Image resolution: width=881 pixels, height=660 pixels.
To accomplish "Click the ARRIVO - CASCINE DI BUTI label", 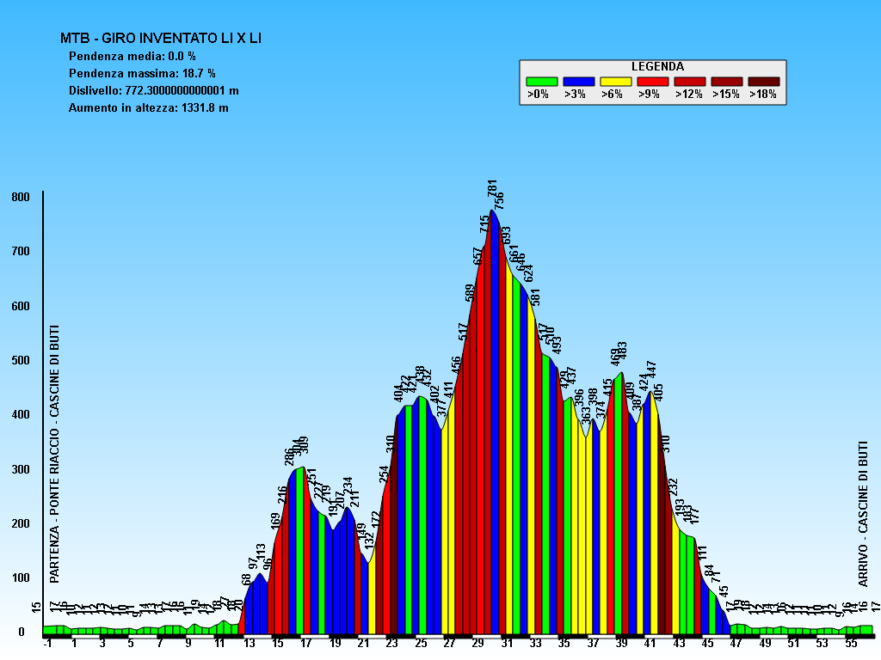I will [863, 513].
